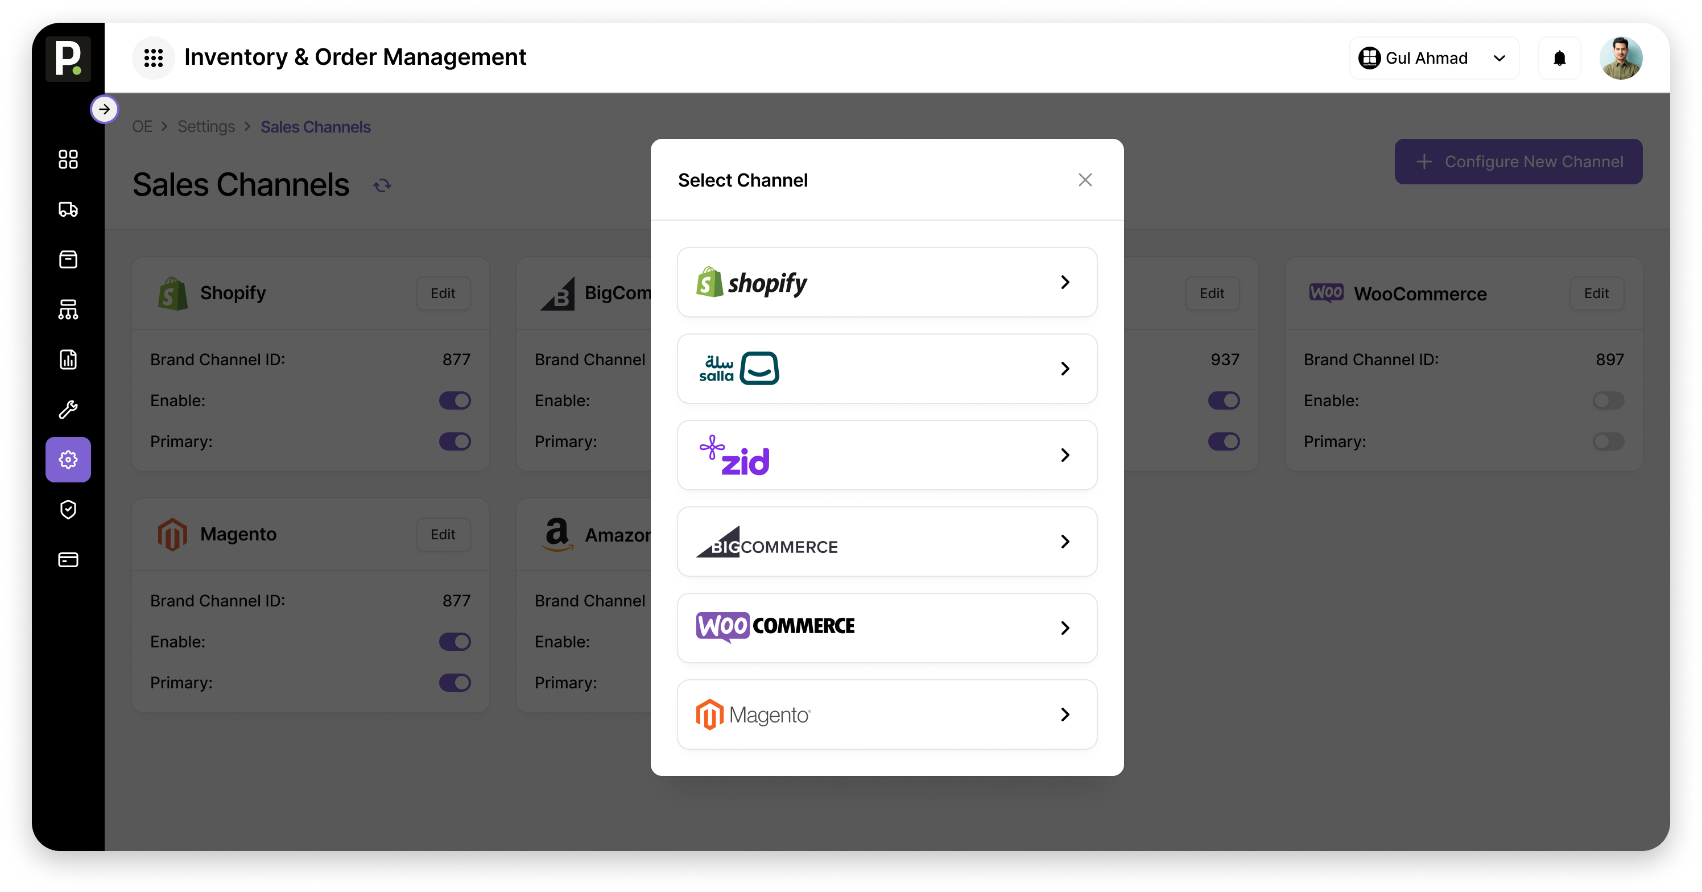Viewport: 1702px width, 892px height.
Task: Go to Settings breadcrumb
Action: (x=206, y=127)
